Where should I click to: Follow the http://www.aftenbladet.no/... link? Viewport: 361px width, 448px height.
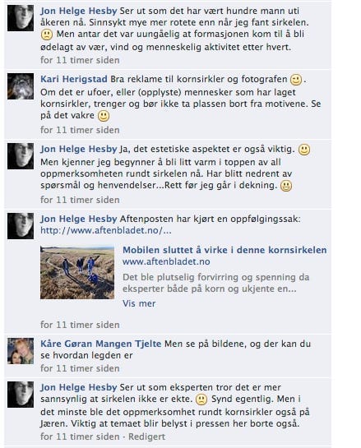[x=106, y=230]
